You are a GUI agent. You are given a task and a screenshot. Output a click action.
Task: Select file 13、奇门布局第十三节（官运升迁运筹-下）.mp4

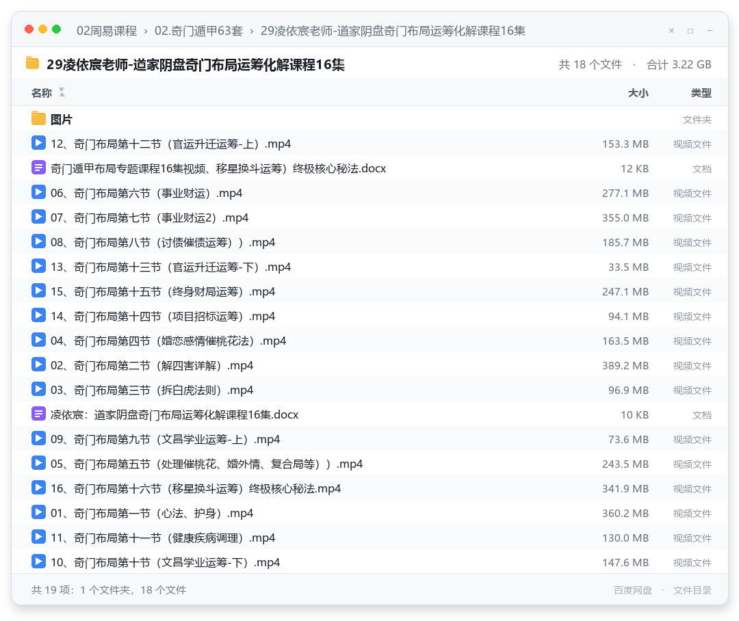pyautogui.click(x=170, y=267)
